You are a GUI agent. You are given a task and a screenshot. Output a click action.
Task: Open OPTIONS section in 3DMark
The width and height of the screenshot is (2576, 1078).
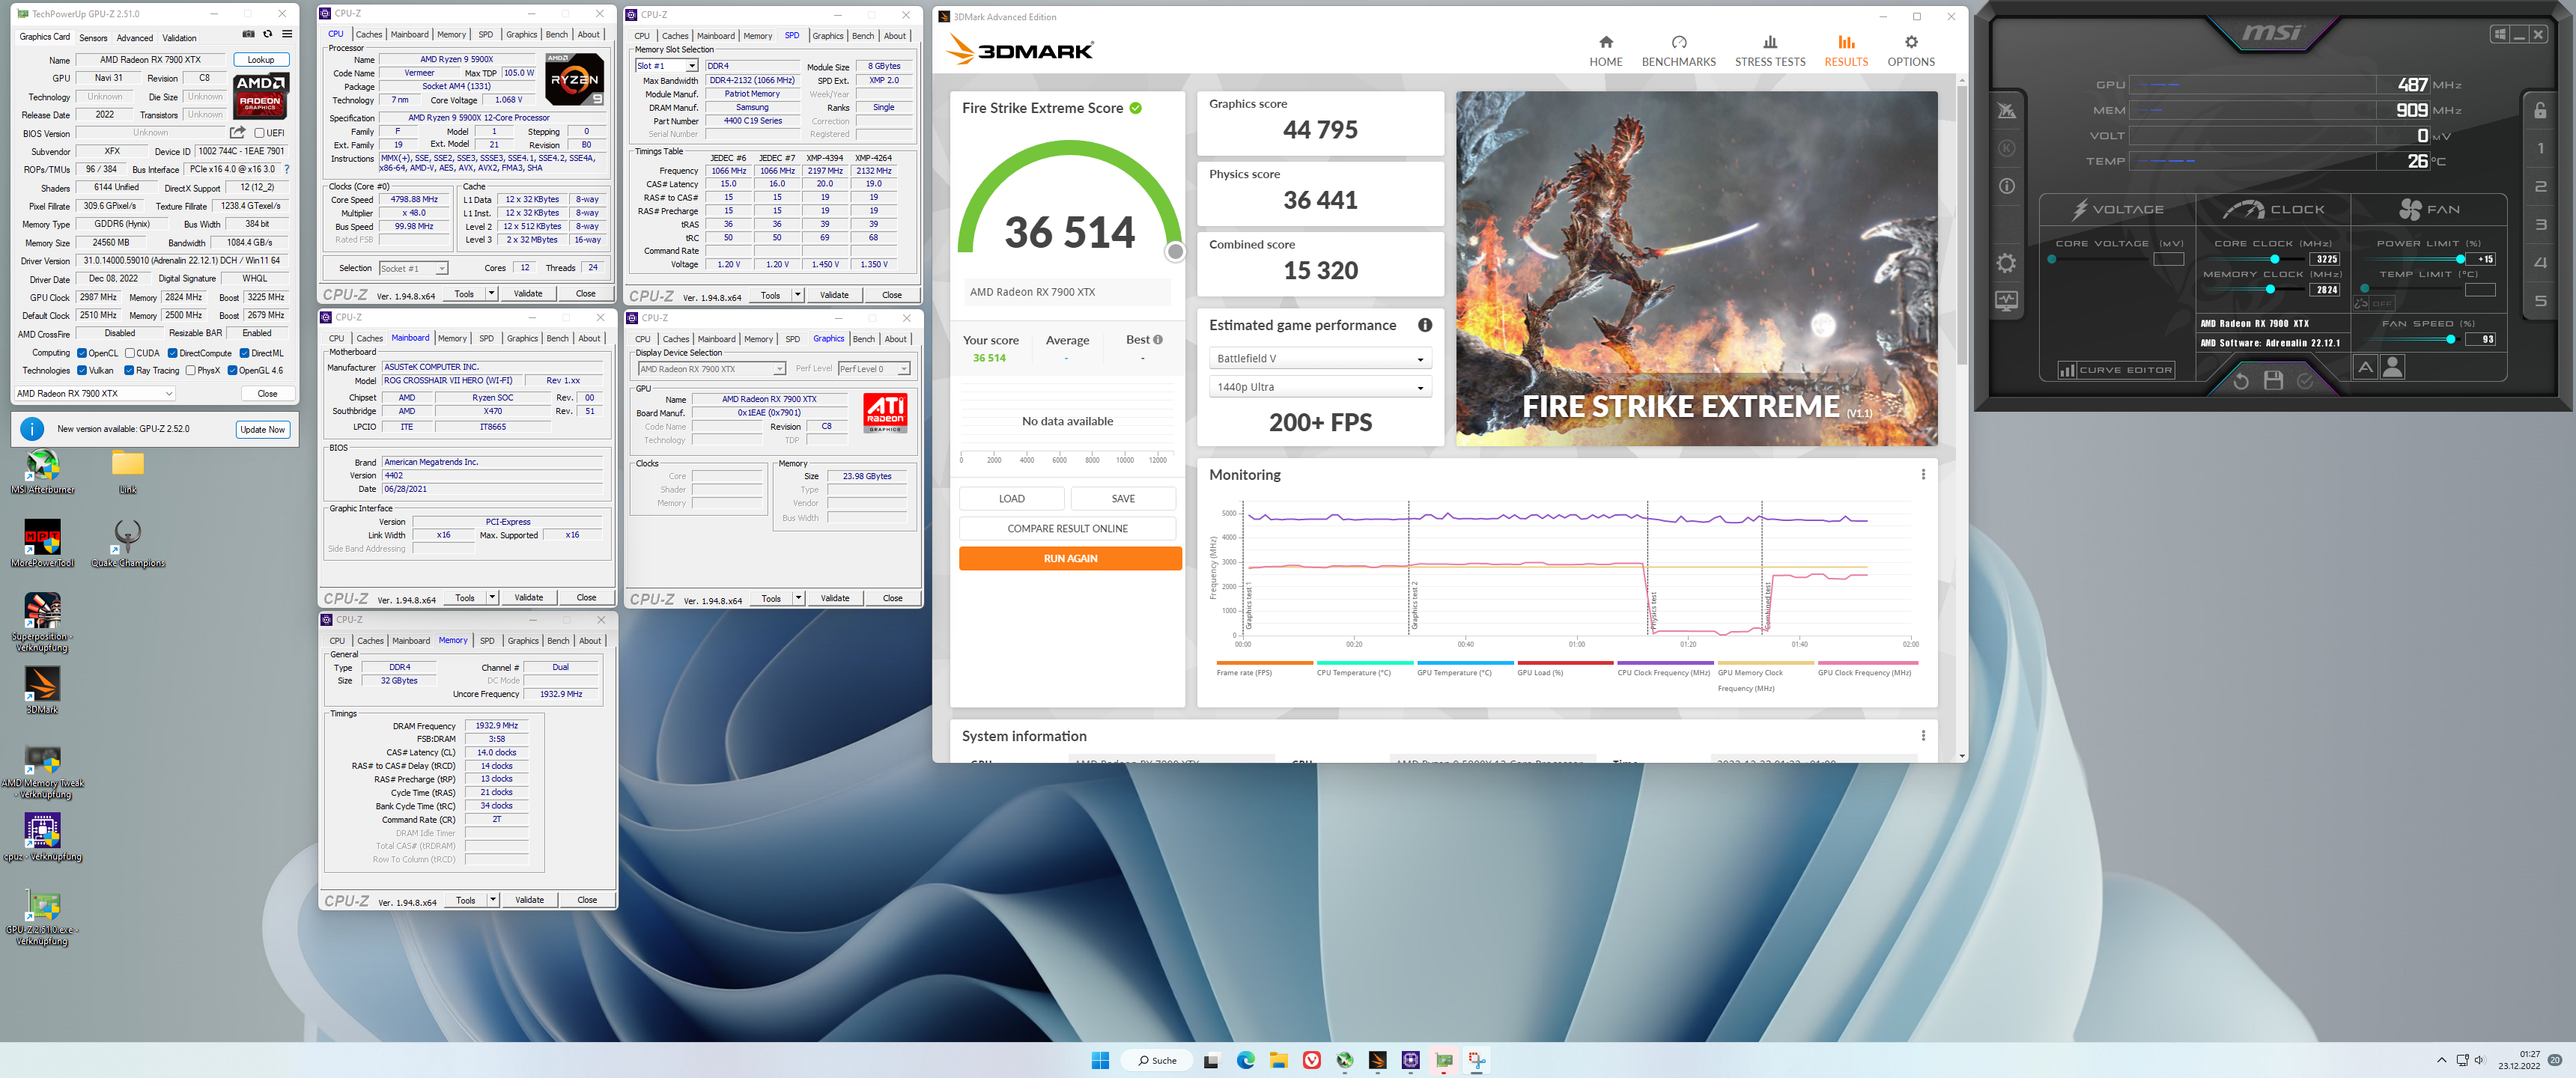click(1910, 51)
